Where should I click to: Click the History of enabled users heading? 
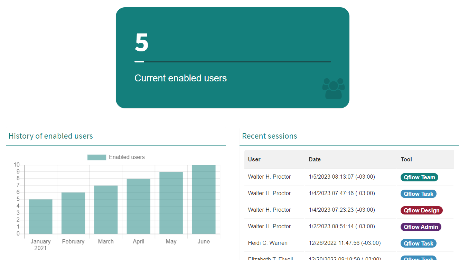(x=51, y=136)
